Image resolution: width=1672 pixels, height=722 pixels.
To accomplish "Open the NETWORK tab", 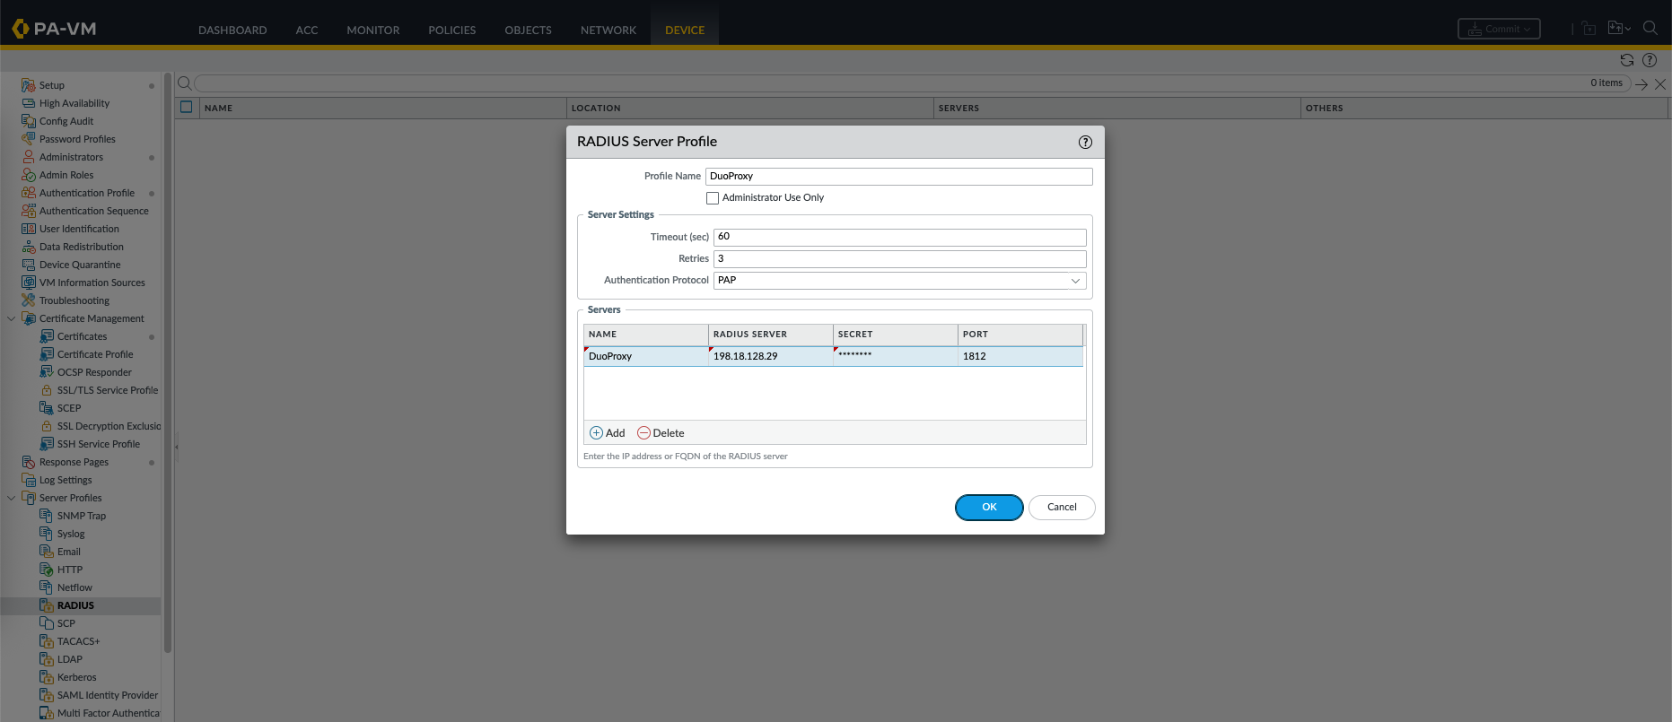I will pos(608,30).
